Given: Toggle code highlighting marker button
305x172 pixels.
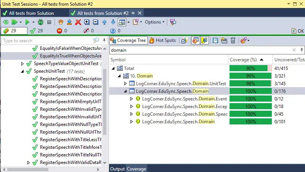Looking at the screenshot, I should coord(204,40).
